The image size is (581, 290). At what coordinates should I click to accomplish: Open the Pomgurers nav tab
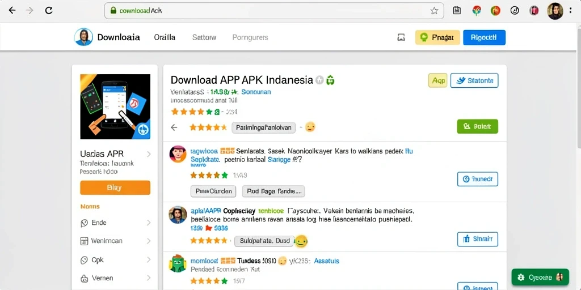point(250,37)
